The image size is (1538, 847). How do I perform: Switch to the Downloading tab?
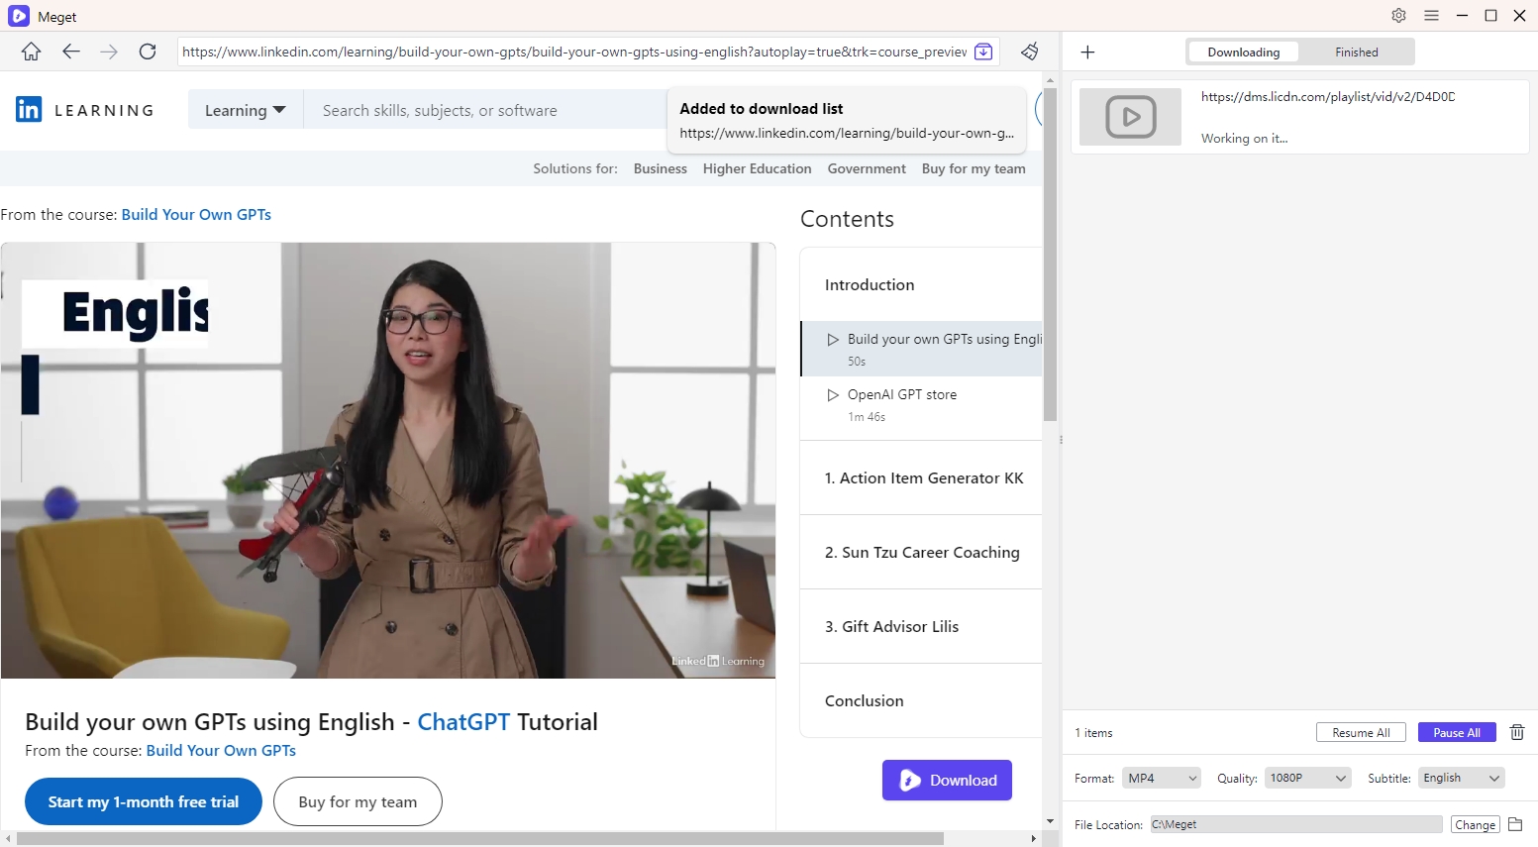click(1243, 52)
